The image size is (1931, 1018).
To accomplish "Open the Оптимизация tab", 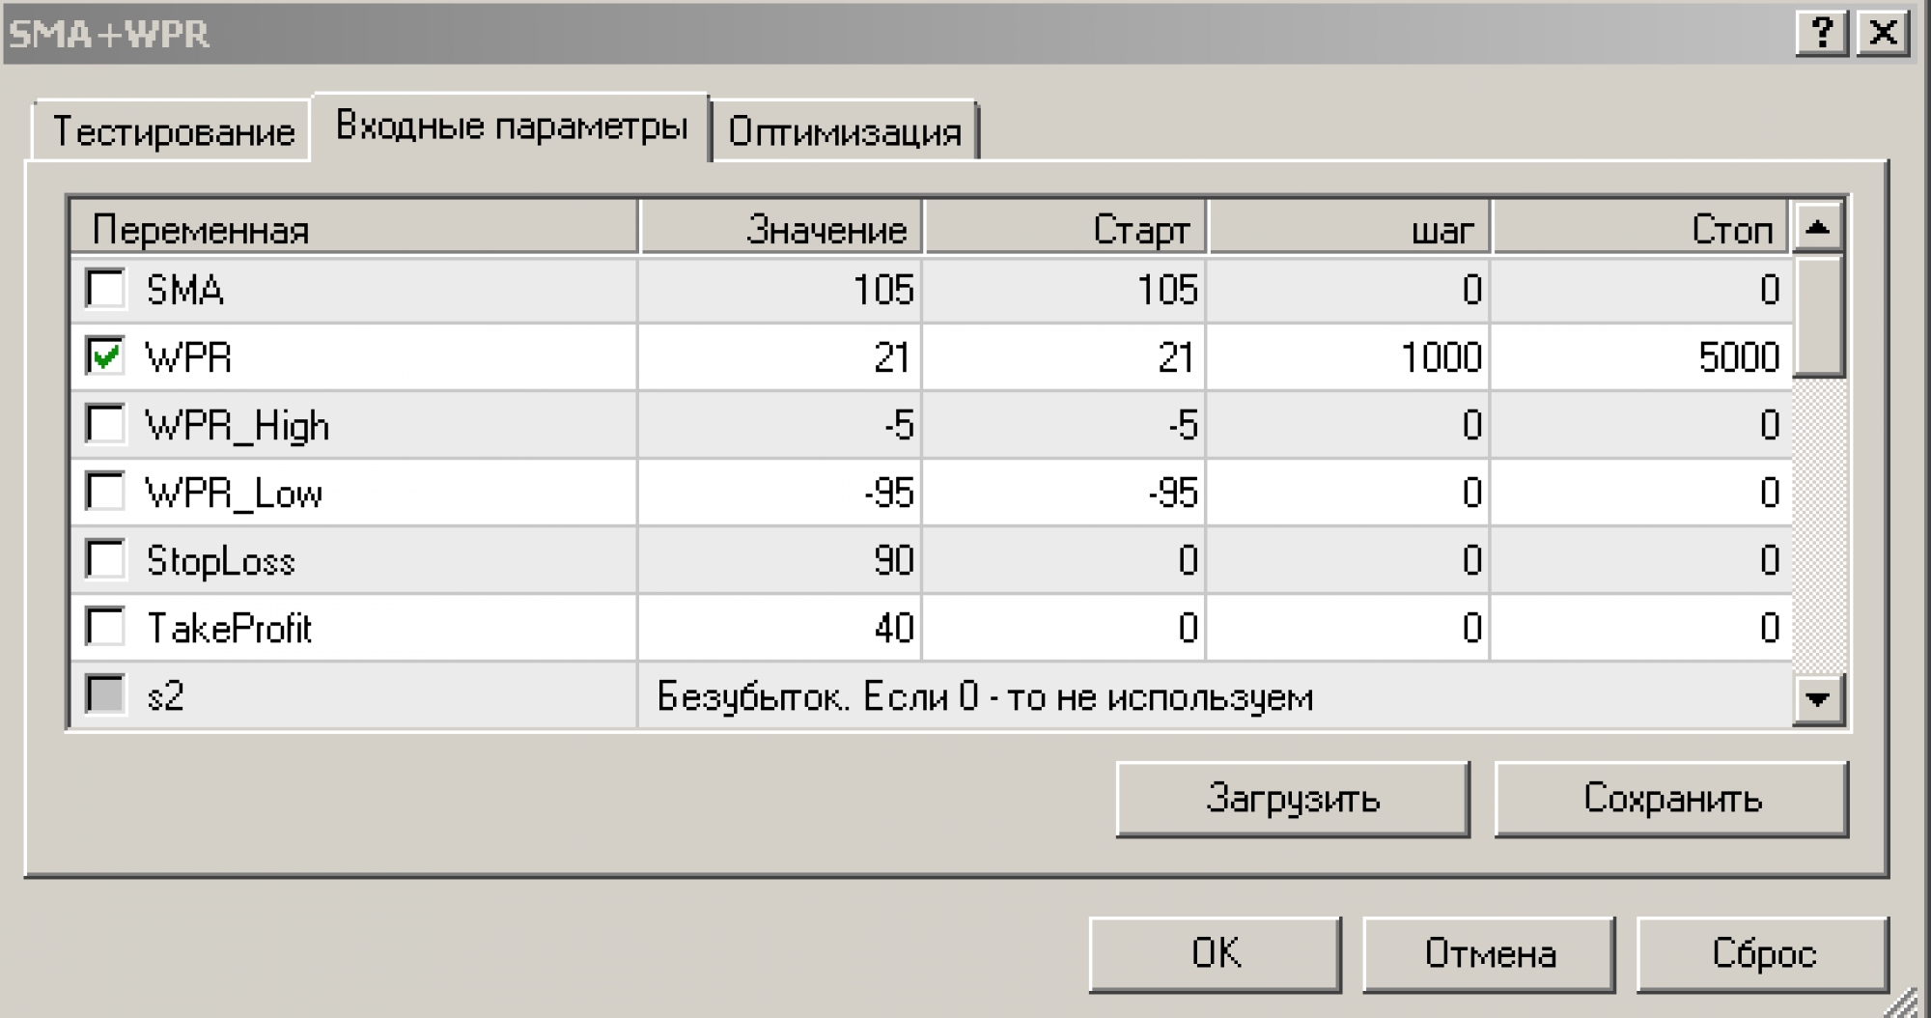I will tap(845, 131).
